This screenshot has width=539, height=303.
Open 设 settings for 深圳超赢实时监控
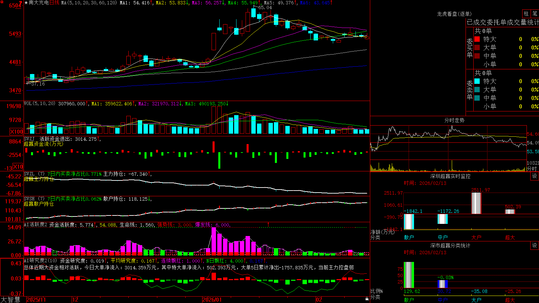[535, 176]
